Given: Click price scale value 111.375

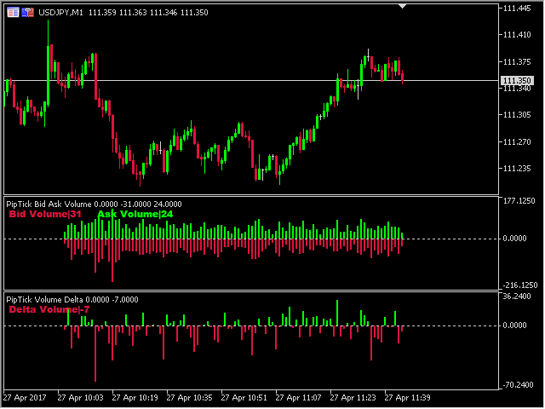Looking at the screenshot, I should pos(517,62).
